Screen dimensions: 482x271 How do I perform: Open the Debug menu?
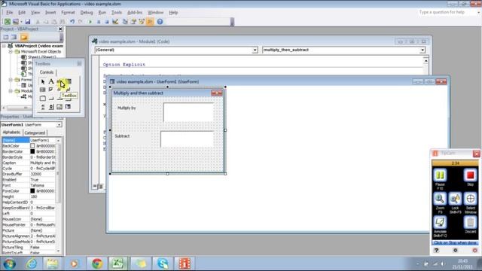pyautogui.click(x=87, y=12)
